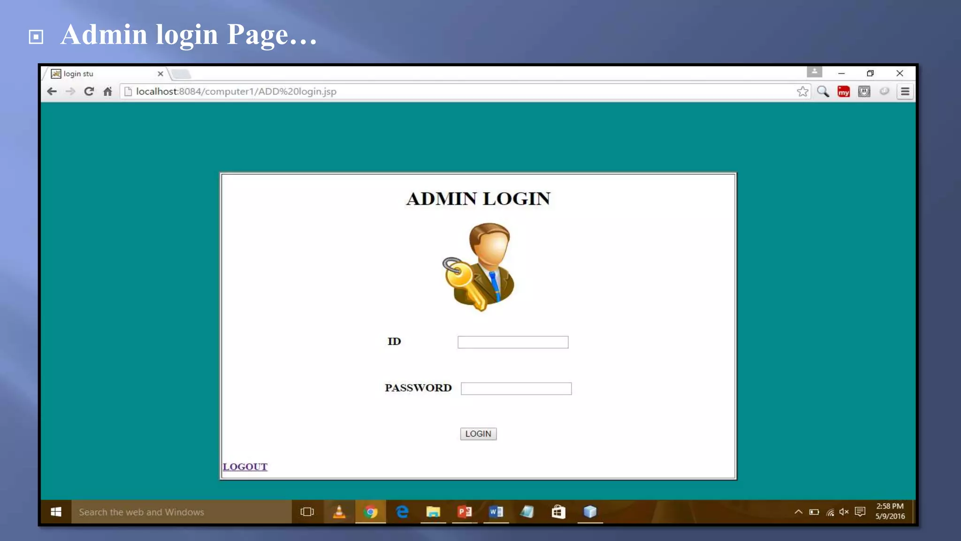Screen dimensions: 961x541
Task: Click the browser forward arrow
Action: coord(70,92)
